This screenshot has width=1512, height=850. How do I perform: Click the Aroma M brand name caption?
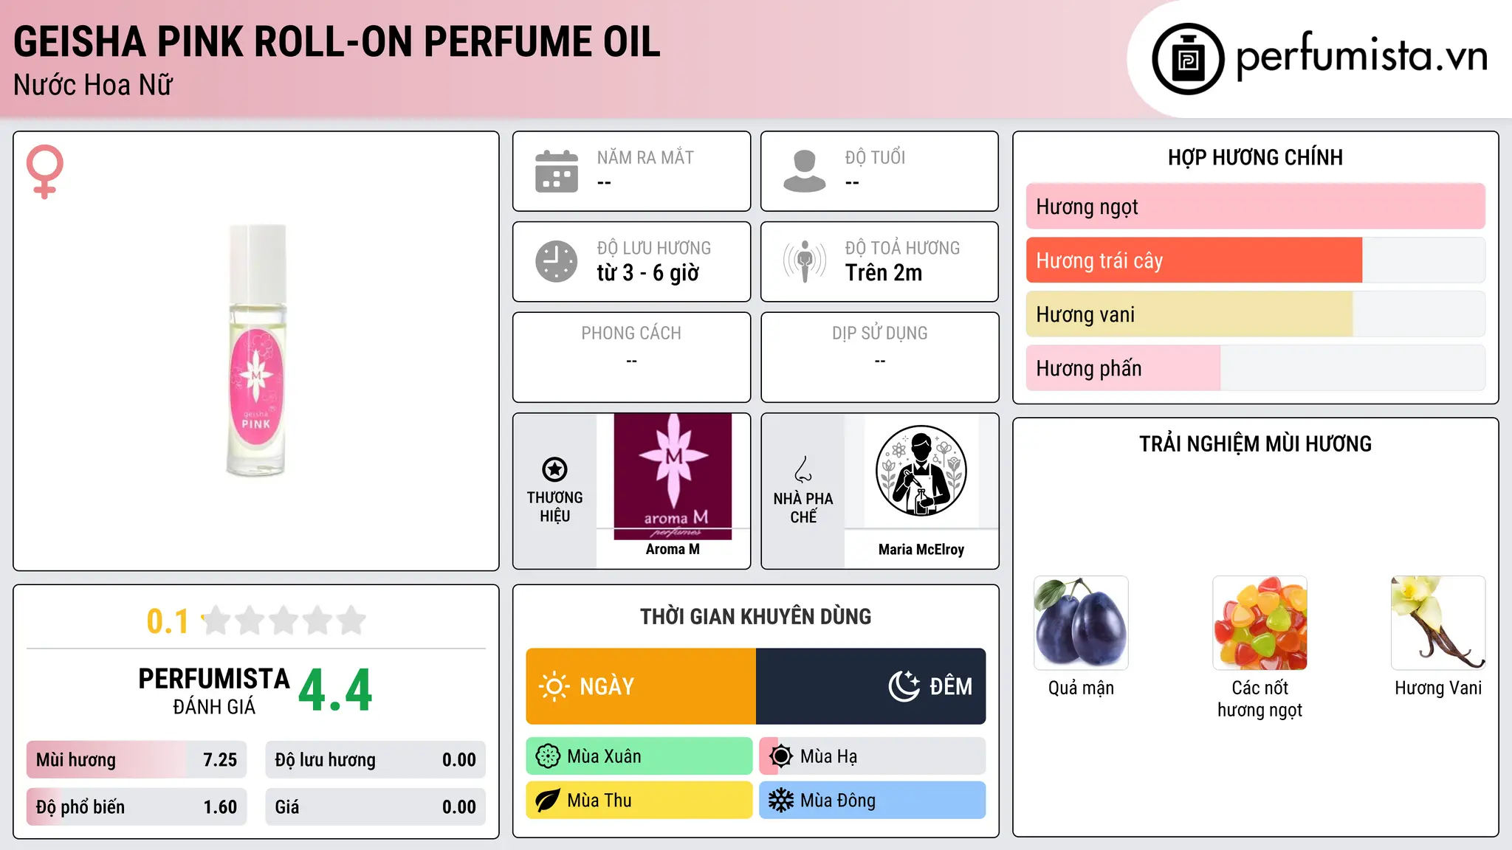tap(673, 549)
